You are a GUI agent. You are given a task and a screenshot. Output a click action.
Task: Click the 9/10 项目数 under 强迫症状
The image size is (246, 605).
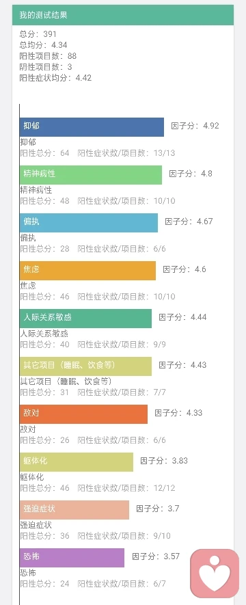[163, 536]
